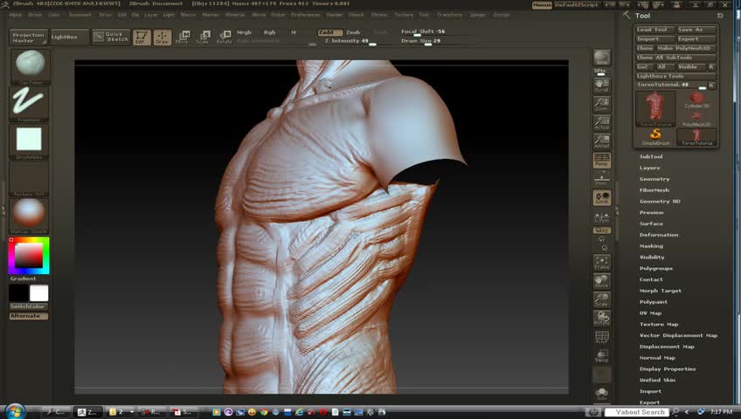Enable Zsub sculpt mode
This screenshot has width=741, height=419.
pos(353,32)
